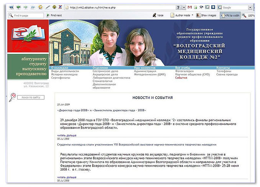Click the first читать дальше link
The height and width of the screenshot is (187, 260).
67,135
